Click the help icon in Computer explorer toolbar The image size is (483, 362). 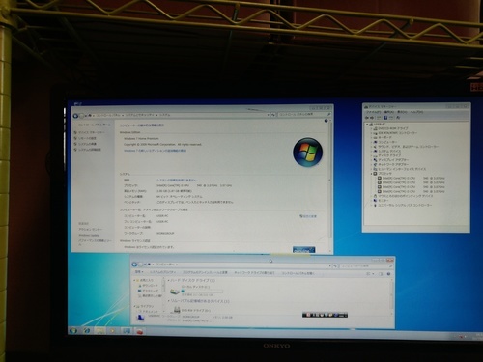coord(388,274)
